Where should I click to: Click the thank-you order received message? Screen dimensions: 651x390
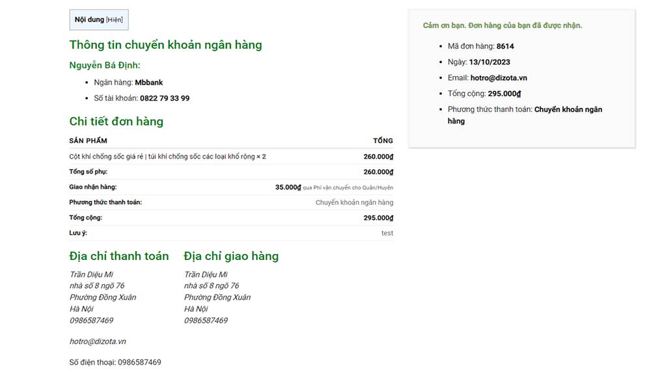(x=502, y=25)
